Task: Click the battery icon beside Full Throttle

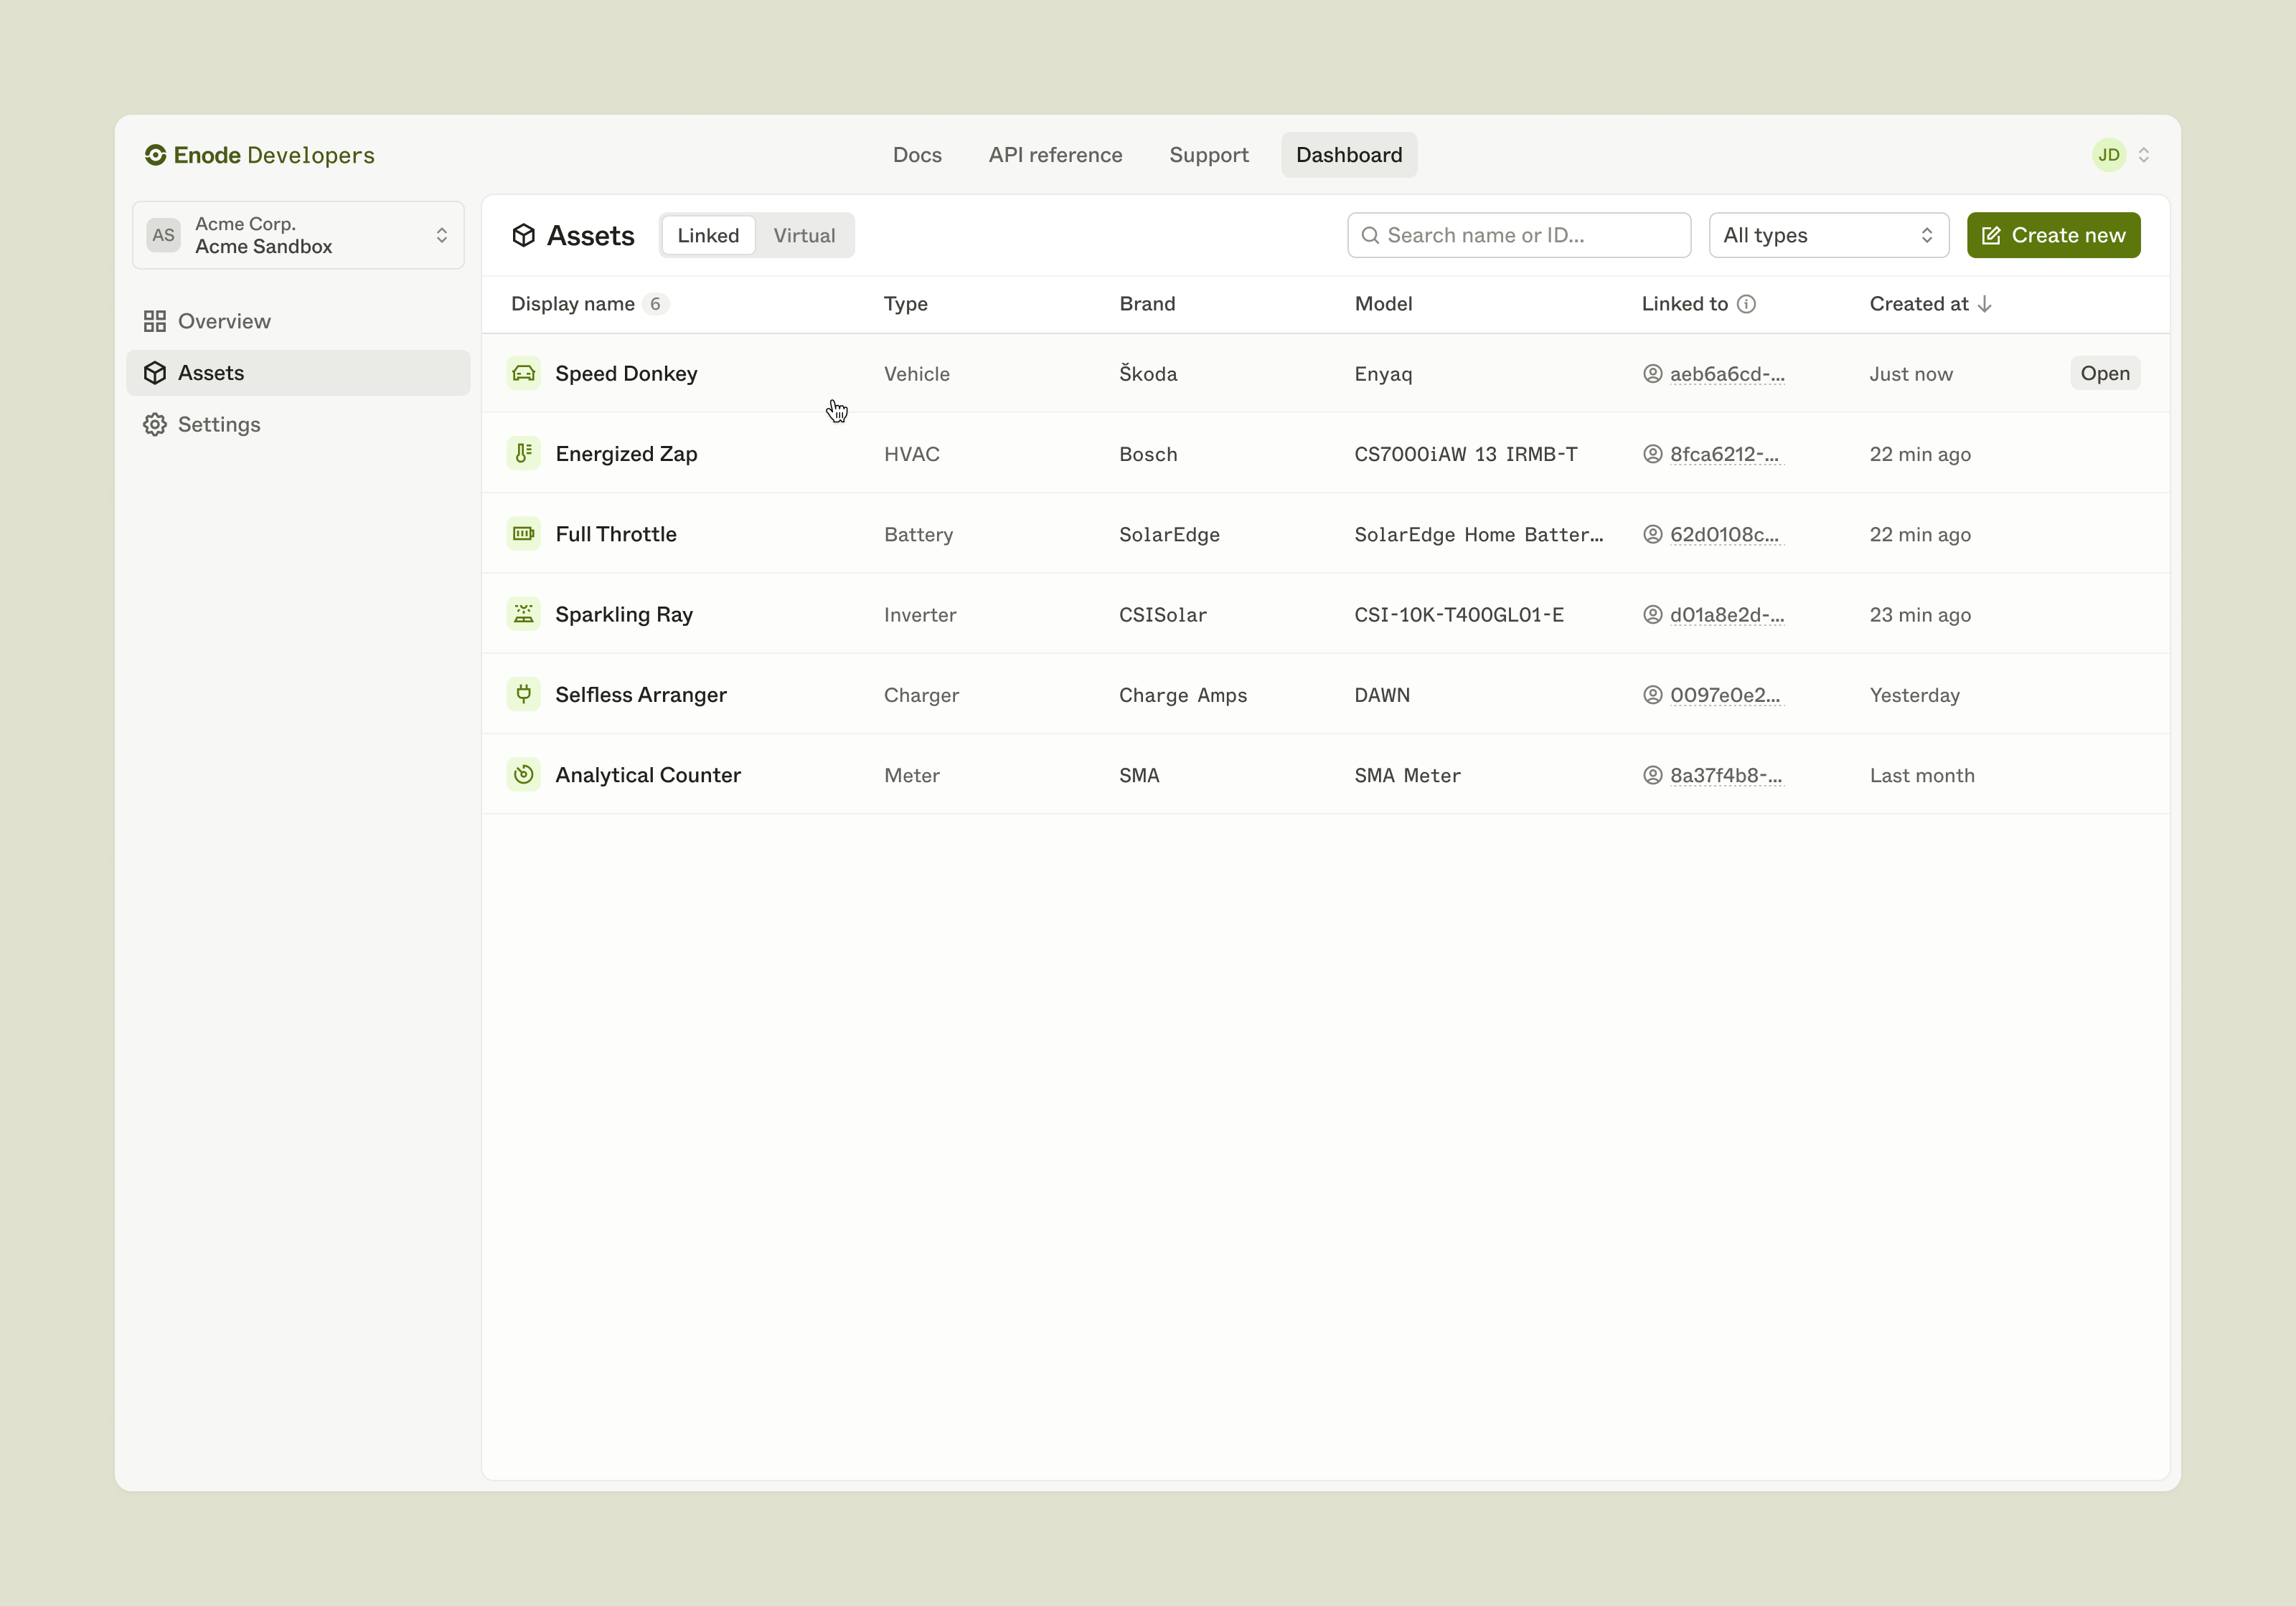Action: coord(523,533)
